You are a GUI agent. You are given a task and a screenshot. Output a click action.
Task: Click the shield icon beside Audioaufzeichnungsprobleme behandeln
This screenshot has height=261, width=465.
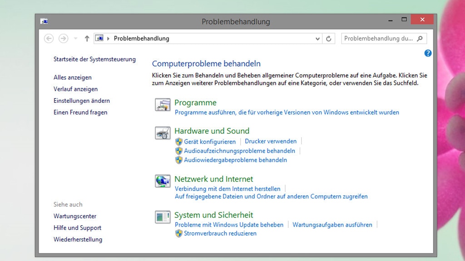(178, 151)
